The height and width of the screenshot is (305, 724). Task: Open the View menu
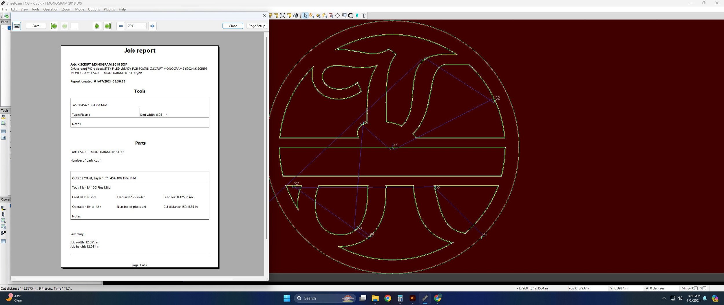click(x=24, y=9)
